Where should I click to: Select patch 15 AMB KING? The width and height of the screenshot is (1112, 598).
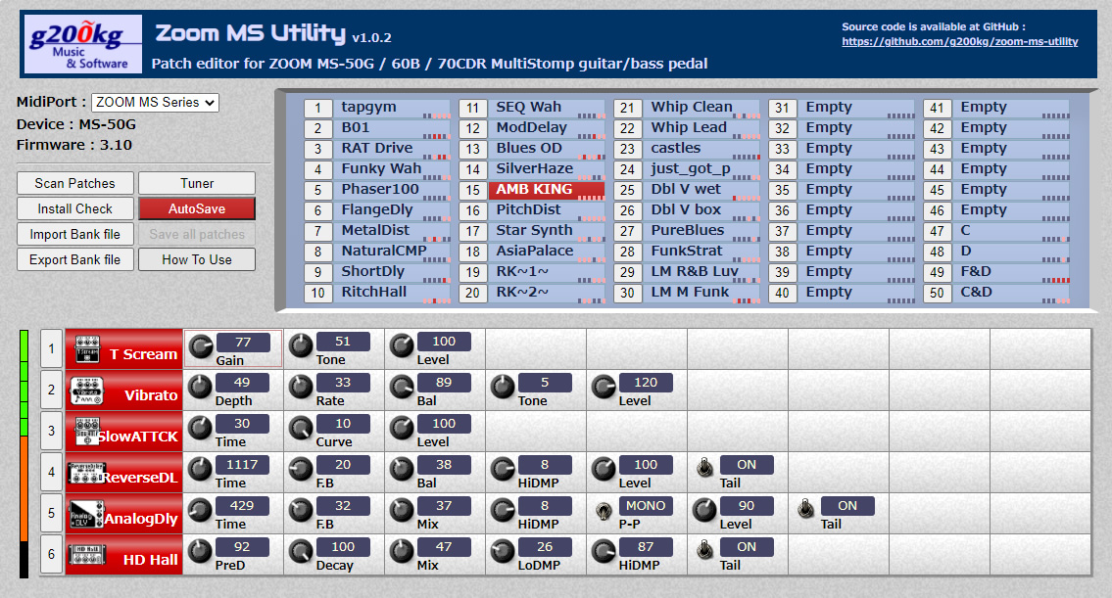[547, 190]
